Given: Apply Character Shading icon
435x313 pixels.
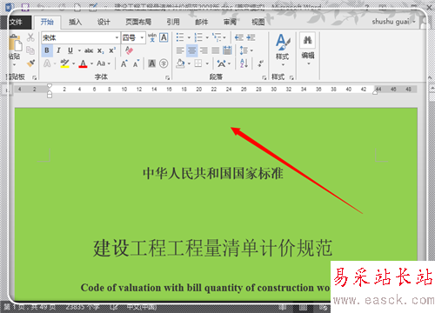Looking at the screenshot, I should pos(152,63).
